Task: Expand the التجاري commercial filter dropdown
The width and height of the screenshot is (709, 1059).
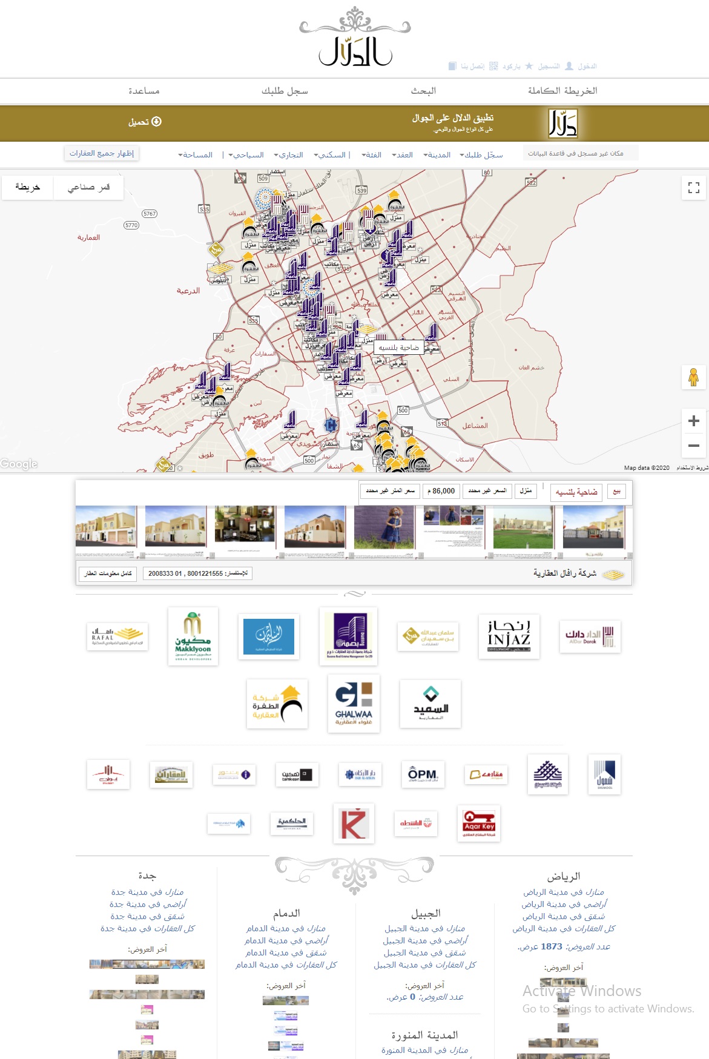Action: tap(289, 155)
